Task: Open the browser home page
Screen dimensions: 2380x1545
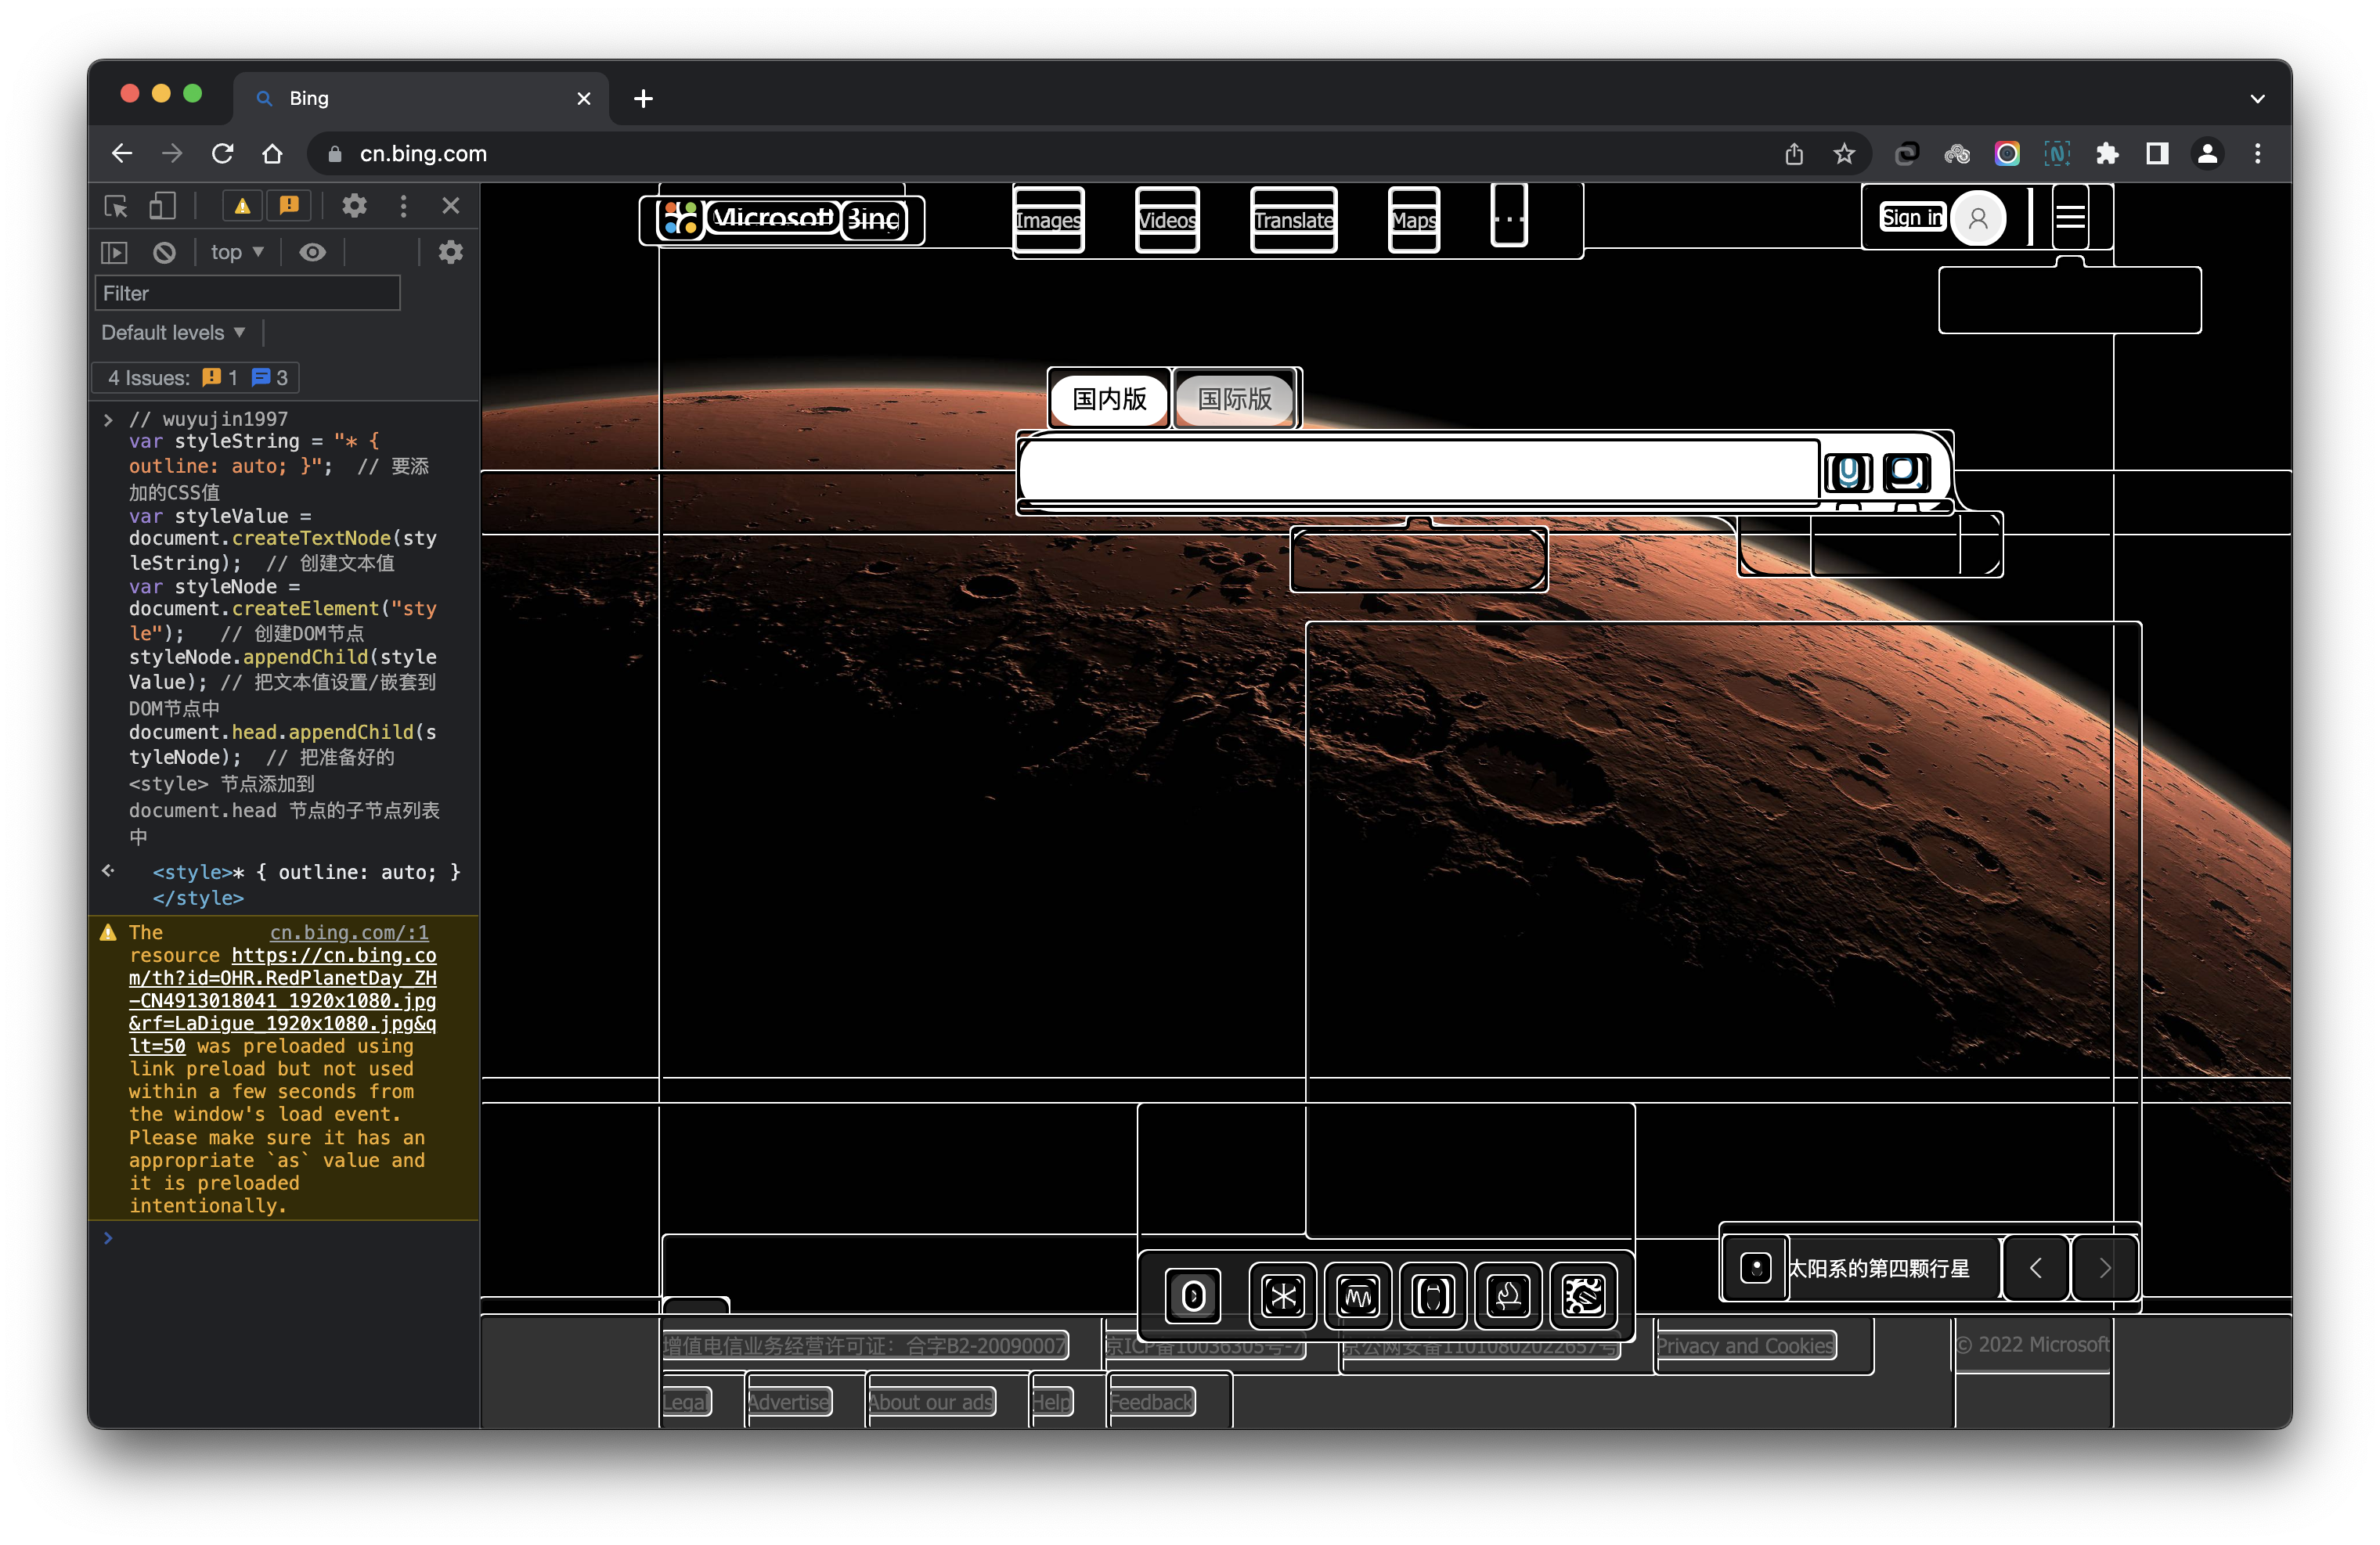Action: click(x=272, y=154)
